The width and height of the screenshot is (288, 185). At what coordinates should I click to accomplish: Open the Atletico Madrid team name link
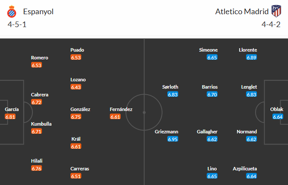point(242,12)
